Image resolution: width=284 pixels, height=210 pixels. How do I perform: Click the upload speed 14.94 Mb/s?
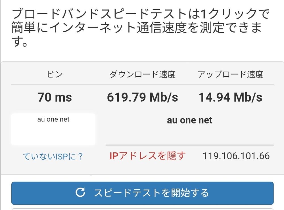pyautogui.click(x=231, y=97)
